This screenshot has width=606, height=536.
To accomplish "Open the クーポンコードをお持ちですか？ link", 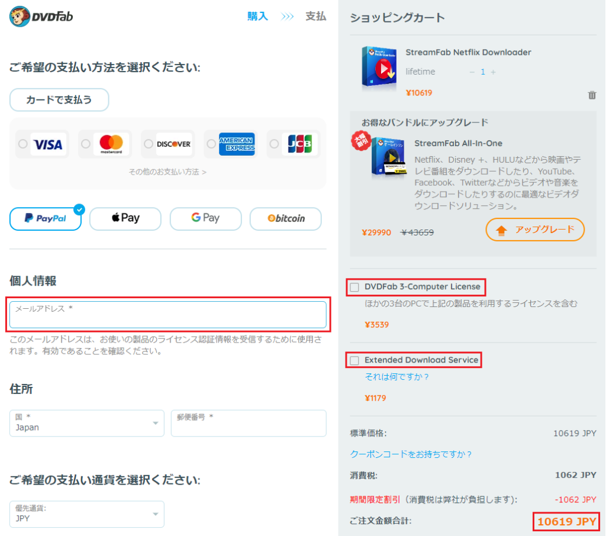I will tap(411, 454).
